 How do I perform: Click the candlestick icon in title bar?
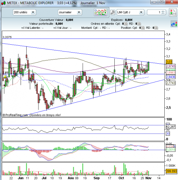[x=3, y=3]
